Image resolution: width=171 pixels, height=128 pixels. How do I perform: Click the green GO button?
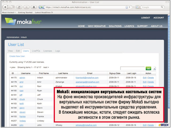(149, 68)
